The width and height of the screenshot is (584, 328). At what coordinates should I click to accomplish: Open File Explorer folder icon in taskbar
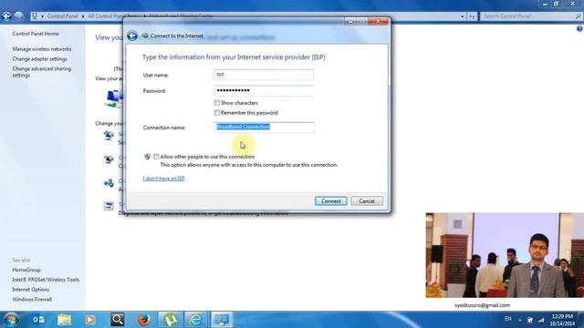click(65, 320)
